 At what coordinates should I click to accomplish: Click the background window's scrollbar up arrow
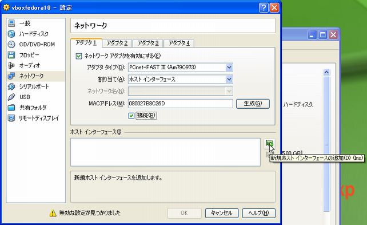point(326,72)
